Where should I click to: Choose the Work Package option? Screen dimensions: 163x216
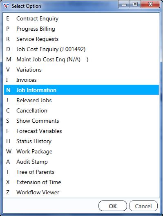pos(81,151)
